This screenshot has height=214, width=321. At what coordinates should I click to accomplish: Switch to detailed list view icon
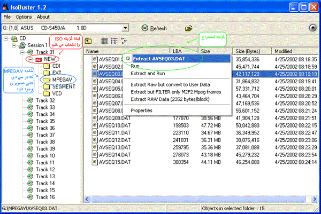(x=104, y=41)
